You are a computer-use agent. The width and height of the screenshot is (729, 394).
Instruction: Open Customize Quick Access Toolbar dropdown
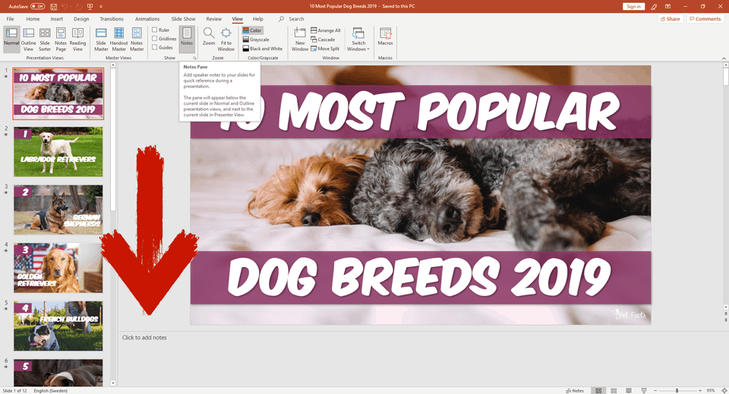click(x=101, y=7)
